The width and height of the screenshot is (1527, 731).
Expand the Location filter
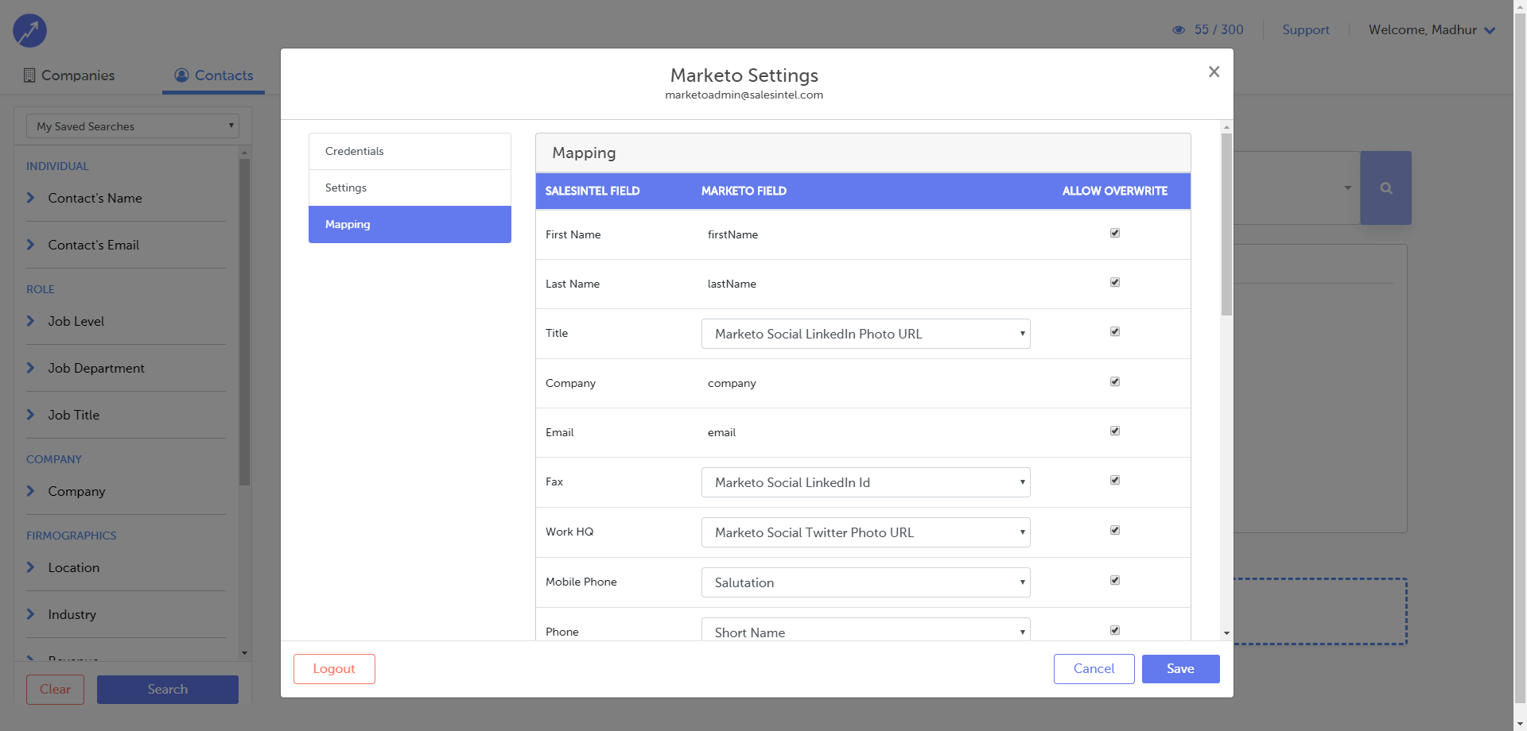126,567
